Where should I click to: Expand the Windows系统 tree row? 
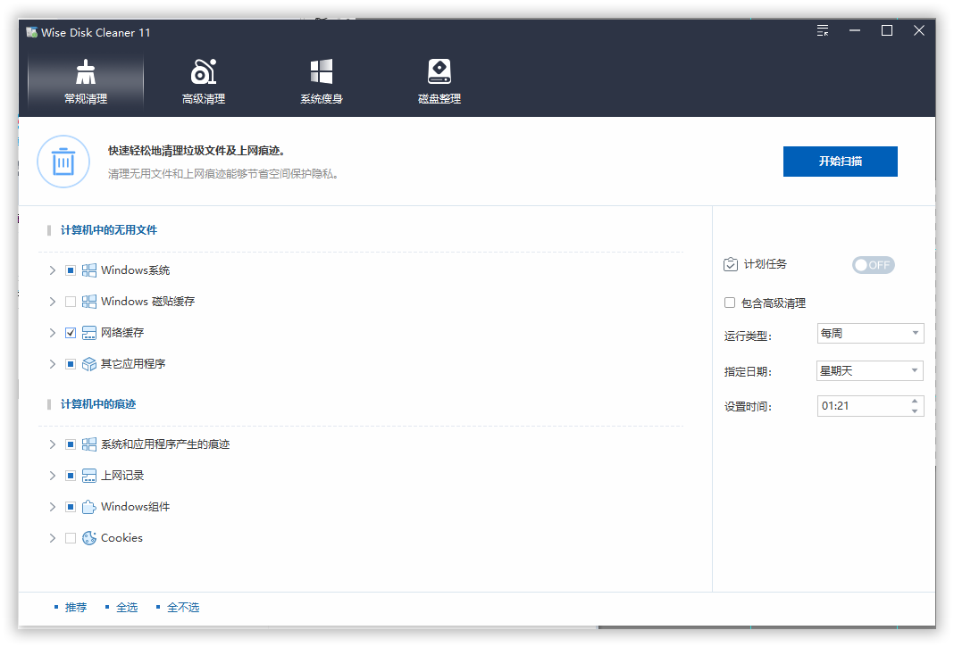(x=53, y=270)
